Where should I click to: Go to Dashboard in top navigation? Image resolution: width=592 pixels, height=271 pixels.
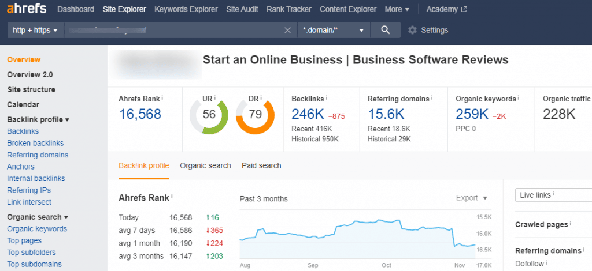[x=76, y=9]
